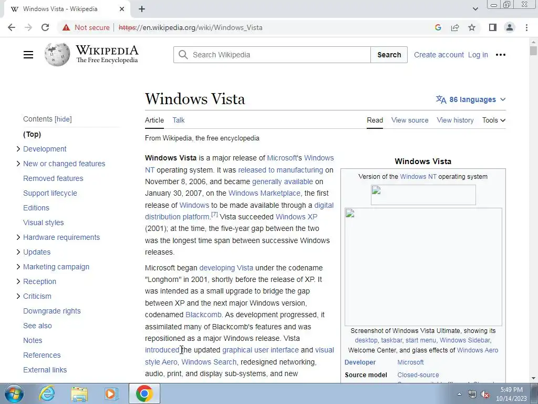
Task: Go to External links section
Action: (45, 370)
